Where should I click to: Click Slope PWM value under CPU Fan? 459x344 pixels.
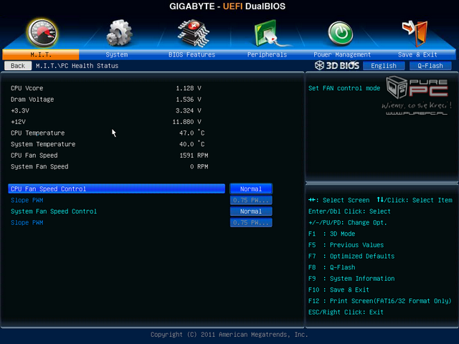point(251,200)
